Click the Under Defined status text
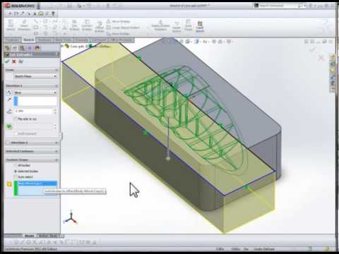Viewport: 339px width, 254px height. [x=264, y=249]
